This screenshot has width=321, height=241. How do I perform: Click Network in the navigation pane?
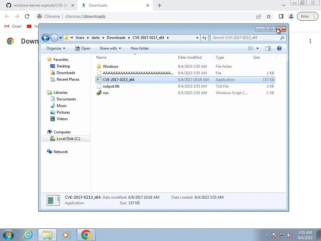61,152
